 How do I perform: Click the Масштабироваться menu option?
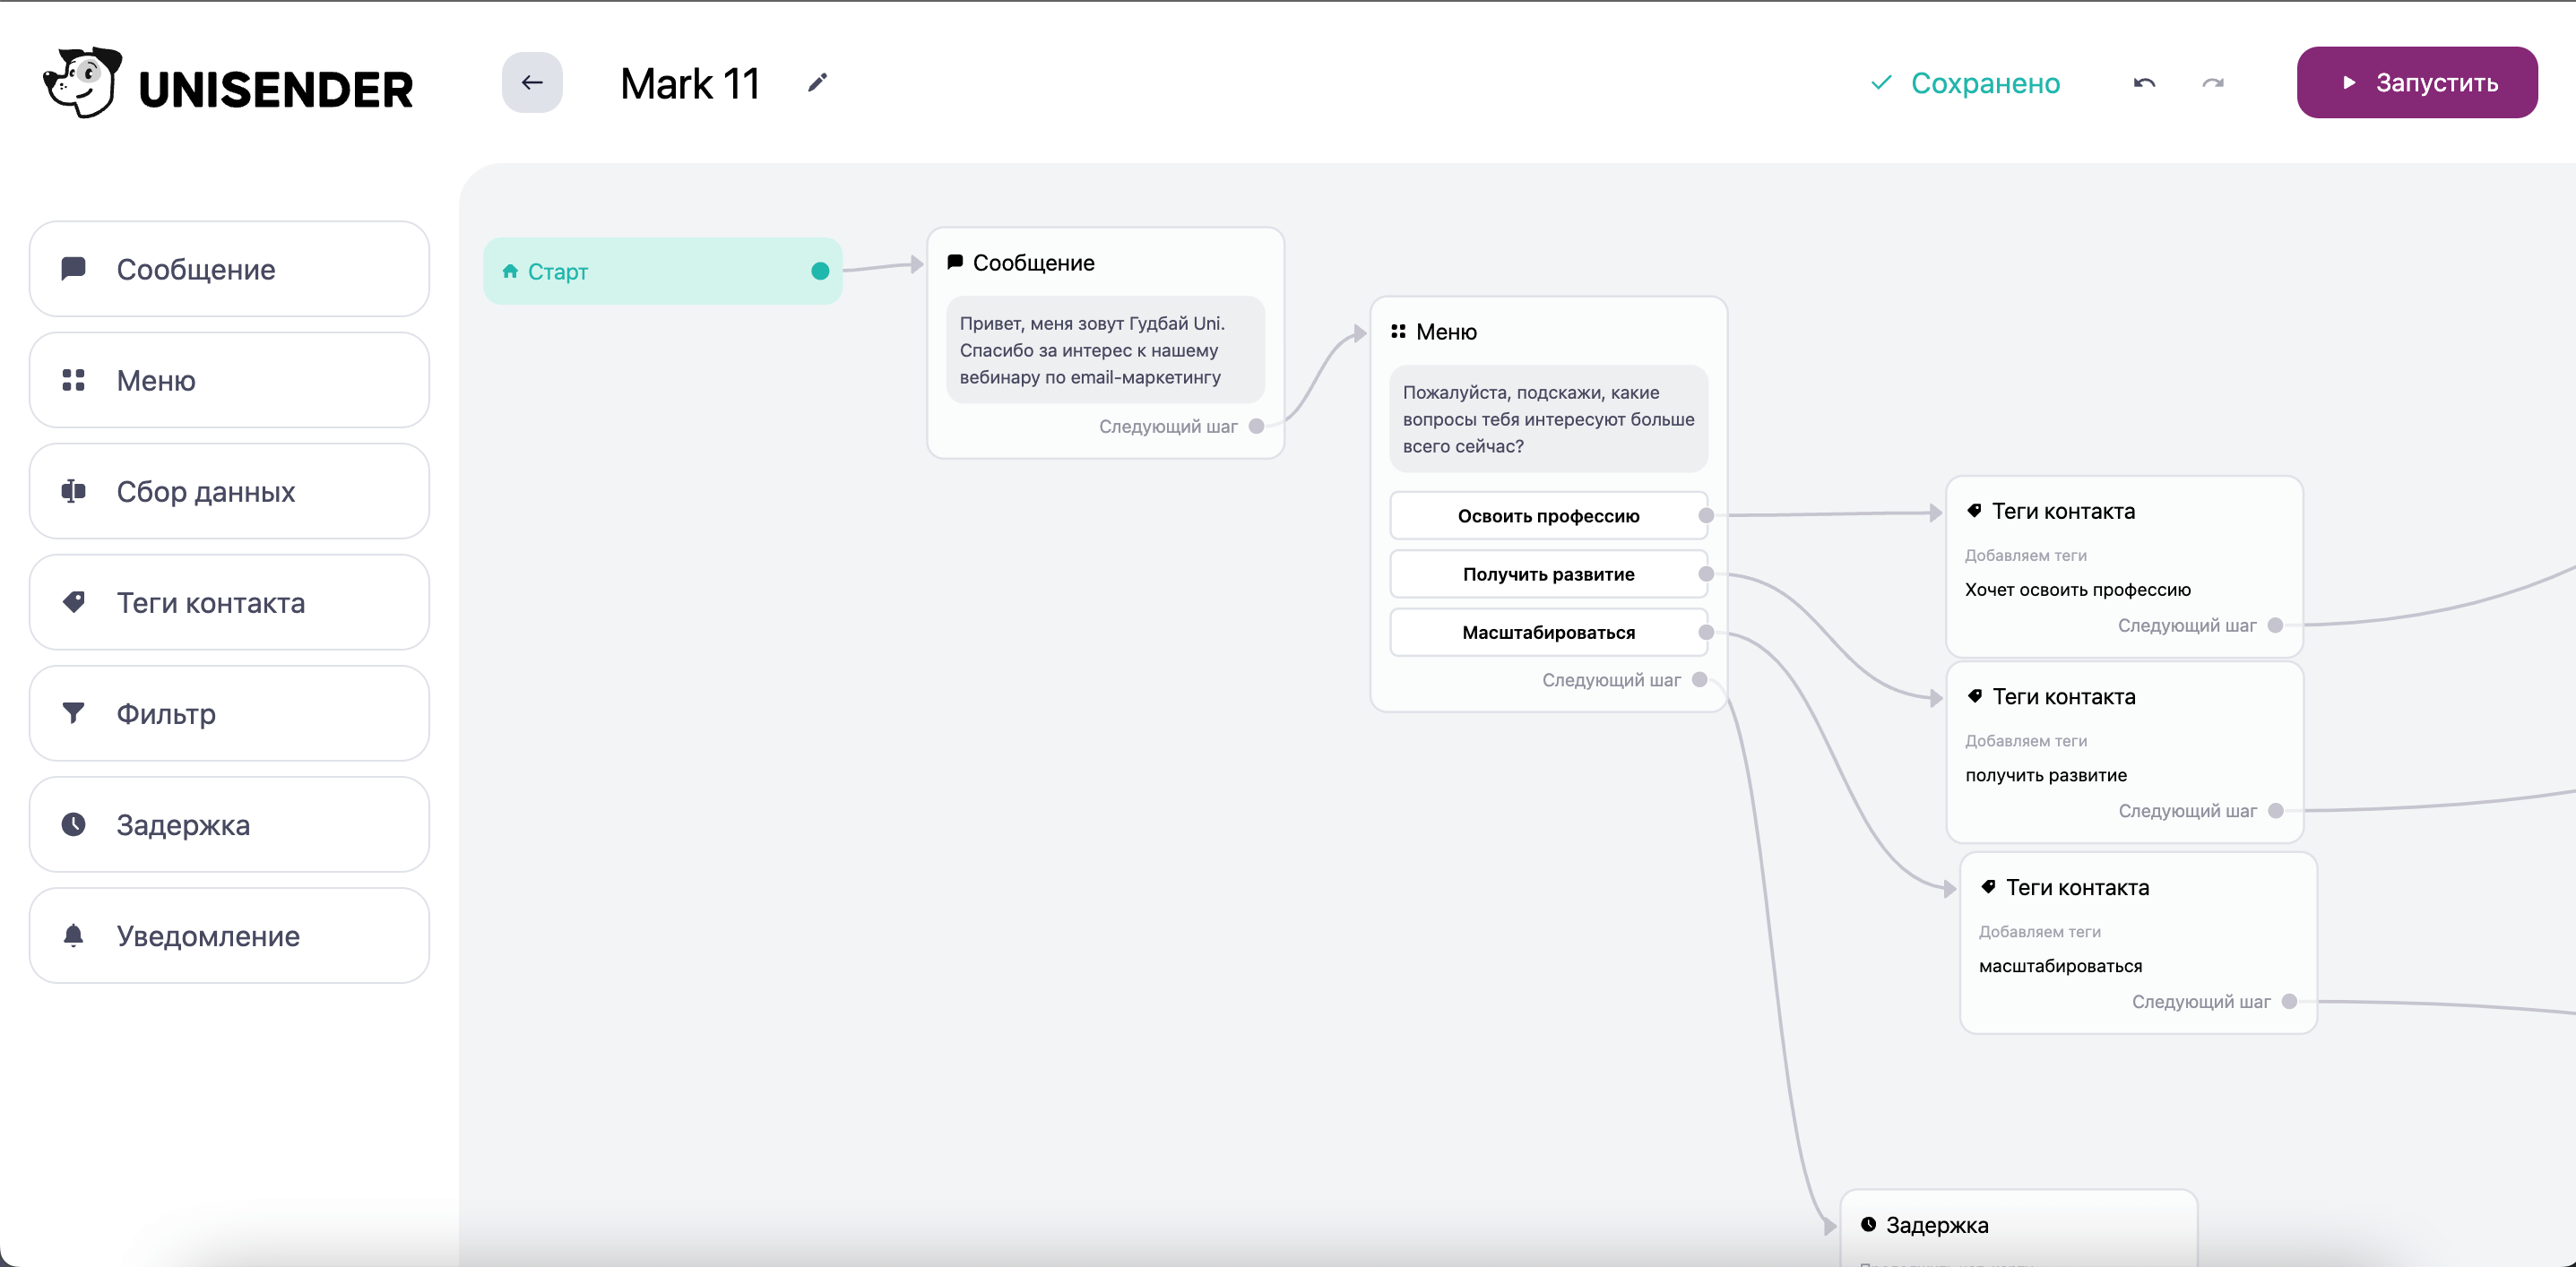pos(1548,632)
